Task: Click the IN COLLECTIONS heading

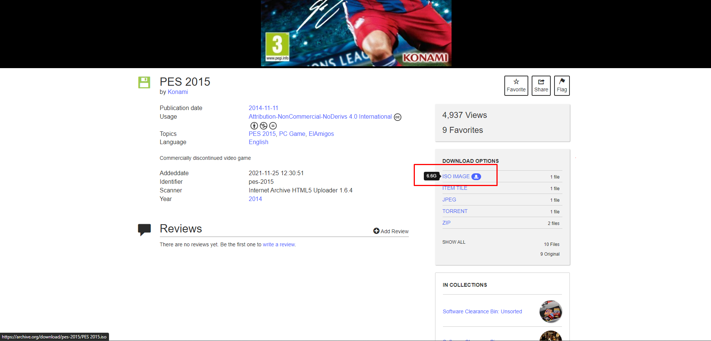Action: pos(465,285)
